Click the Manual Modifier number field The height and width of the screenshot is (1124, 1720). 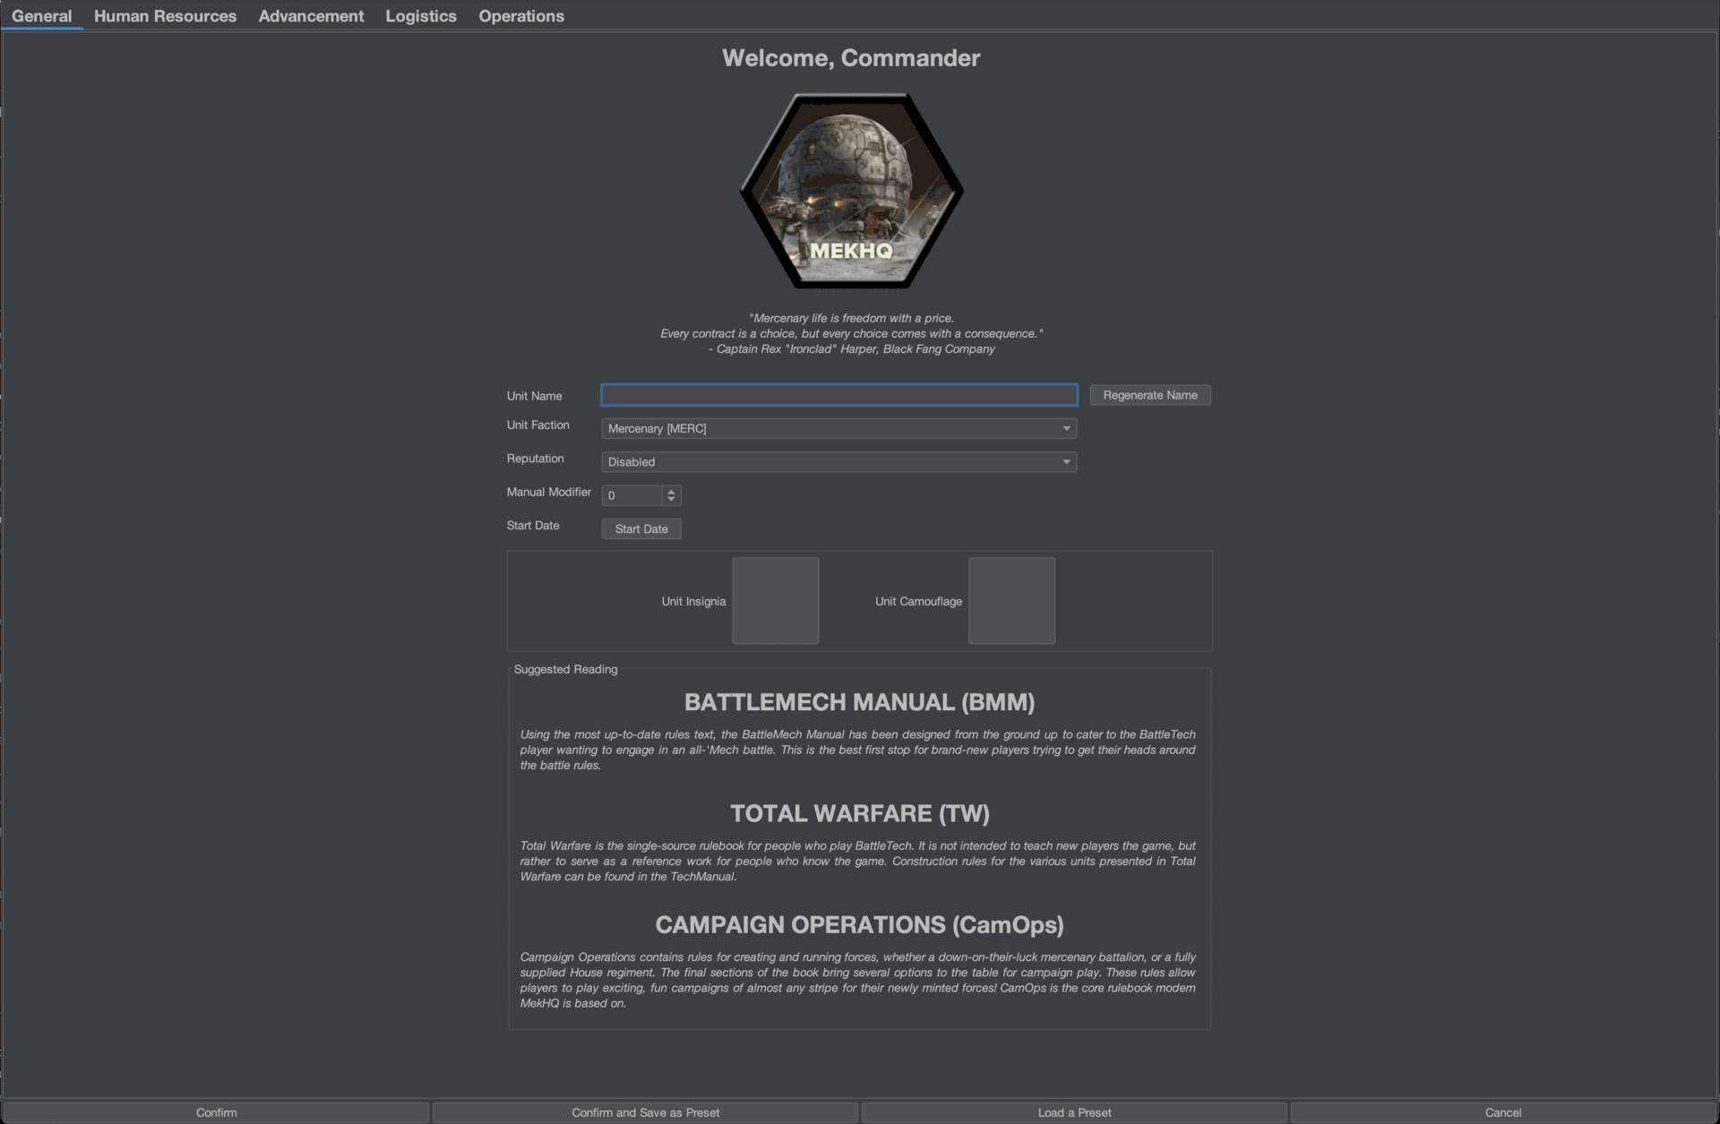(632, 495)
